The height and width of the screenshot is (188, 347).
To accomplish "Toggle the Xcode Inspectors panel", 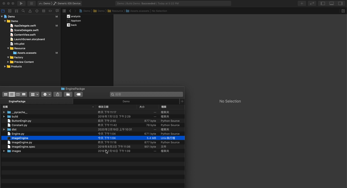I will coord(340,3).
